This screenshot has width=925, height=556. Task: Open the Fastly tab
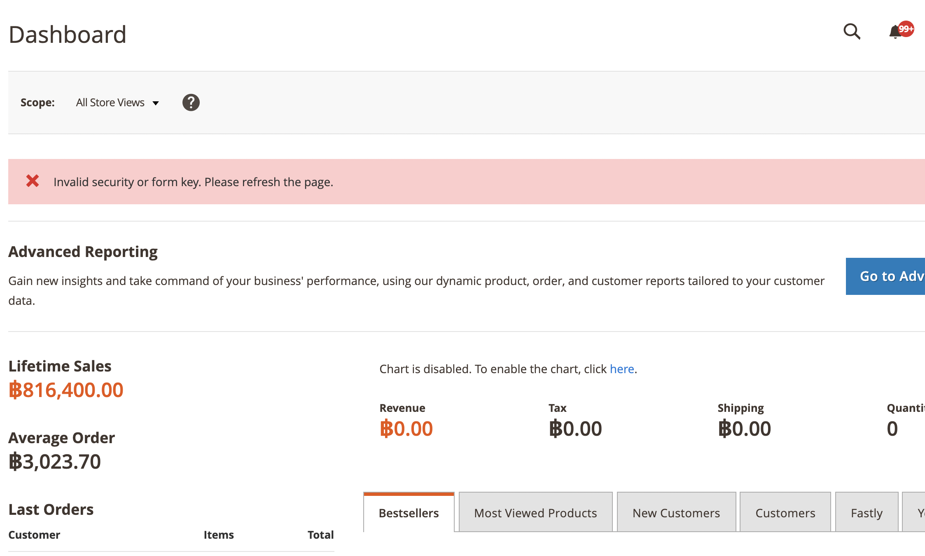(x=867, y=513)
